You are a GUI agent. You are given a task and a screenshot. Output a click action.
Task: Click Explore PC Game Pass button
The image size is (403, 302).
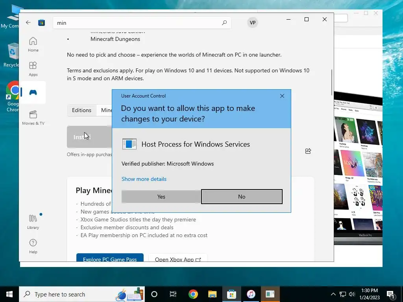(x=110, y=258)
